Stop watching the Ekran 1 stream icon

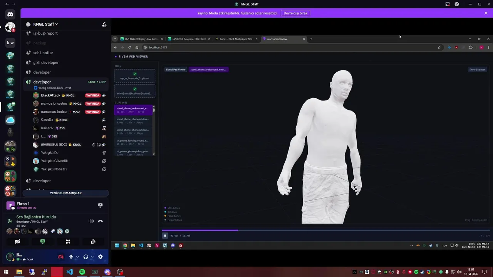pos(100,205)
